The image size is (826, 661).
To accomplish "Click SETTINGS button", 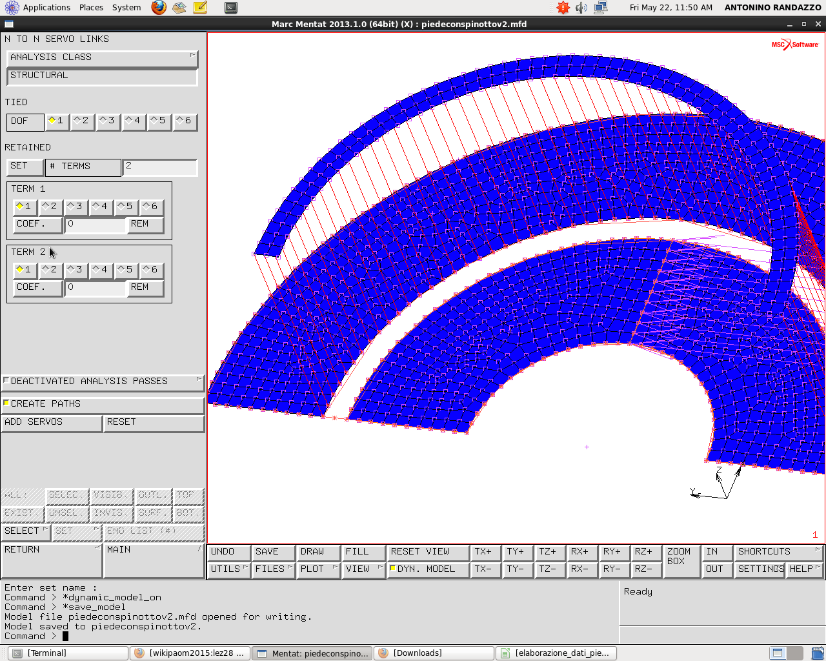I will click(760, 569).
